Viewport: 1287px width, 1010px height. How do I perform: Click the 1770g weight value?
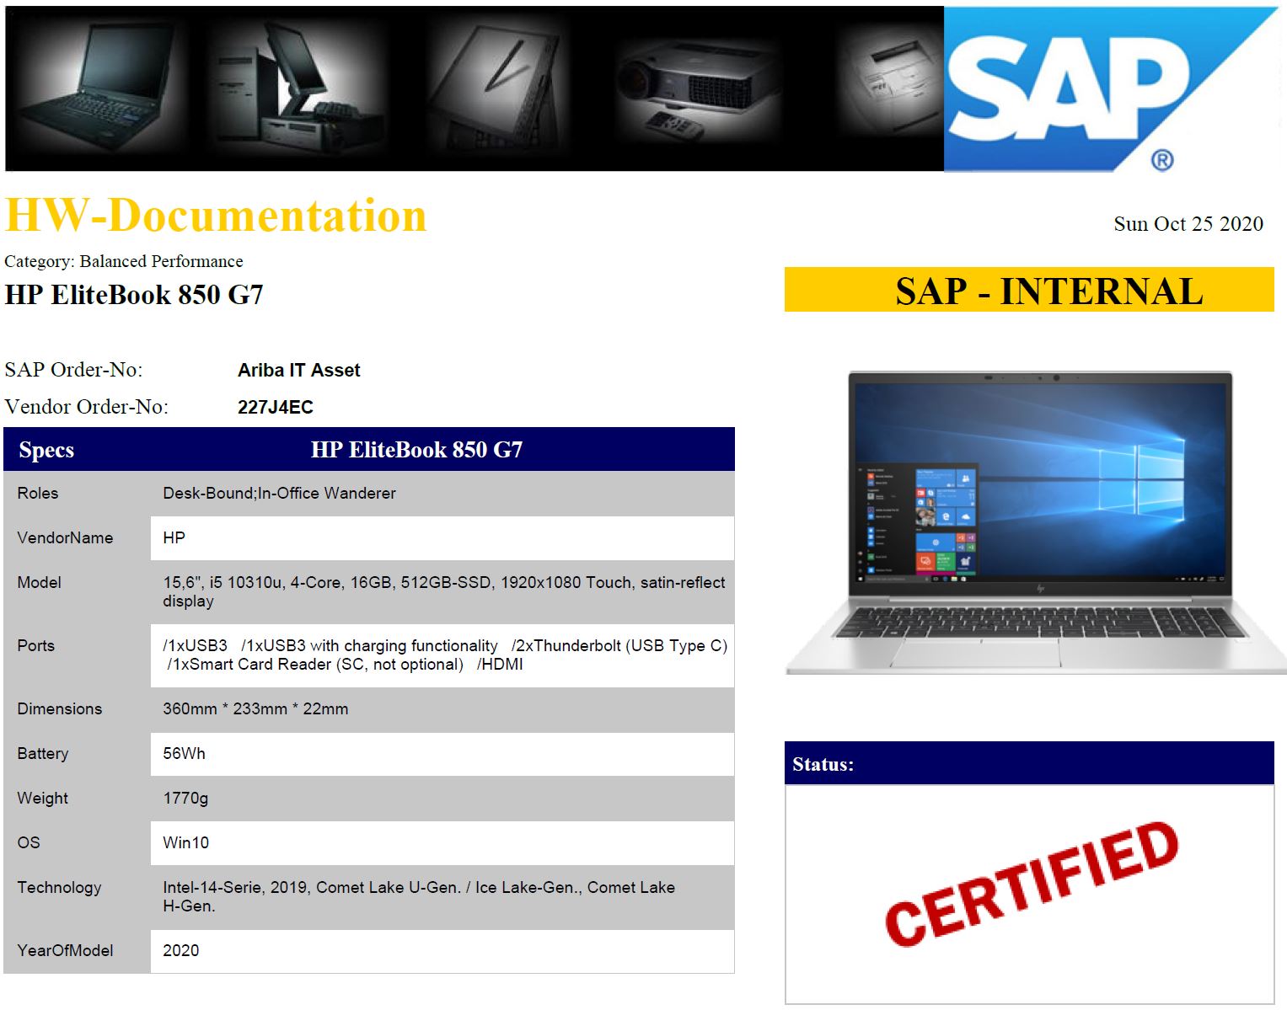click(185, 799)
